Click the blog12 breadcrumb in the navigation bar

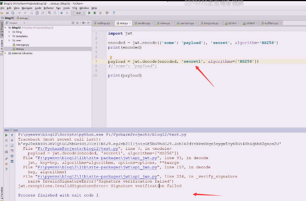7,18
